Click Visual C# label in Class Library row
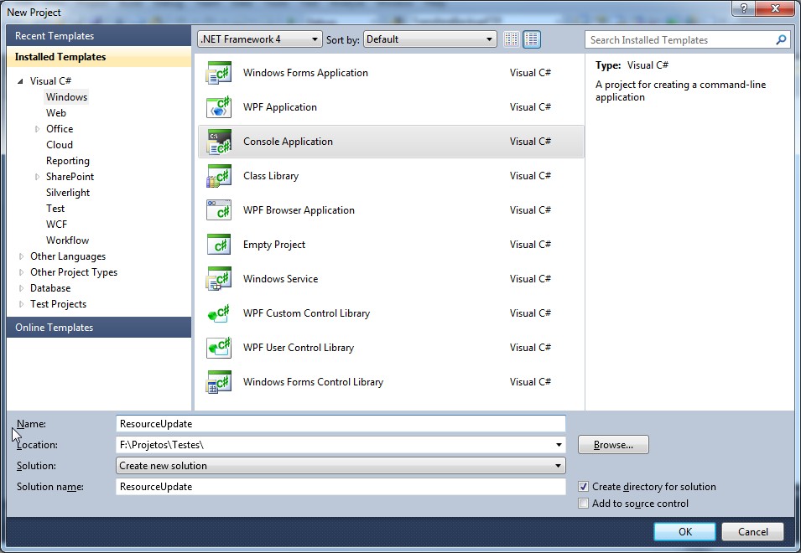Screen dimensions: 801x553 [x=530, y=176]
